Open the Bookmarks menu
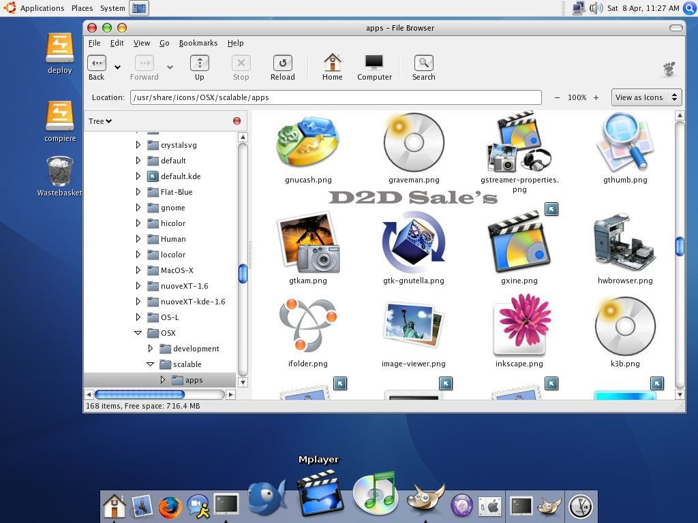 (x=198, y=43)
